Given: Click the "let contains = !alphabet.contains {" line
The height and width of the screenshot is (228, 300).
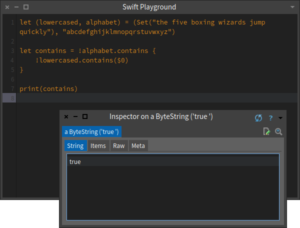Looking at the screenshot, I should click(88, 51).
